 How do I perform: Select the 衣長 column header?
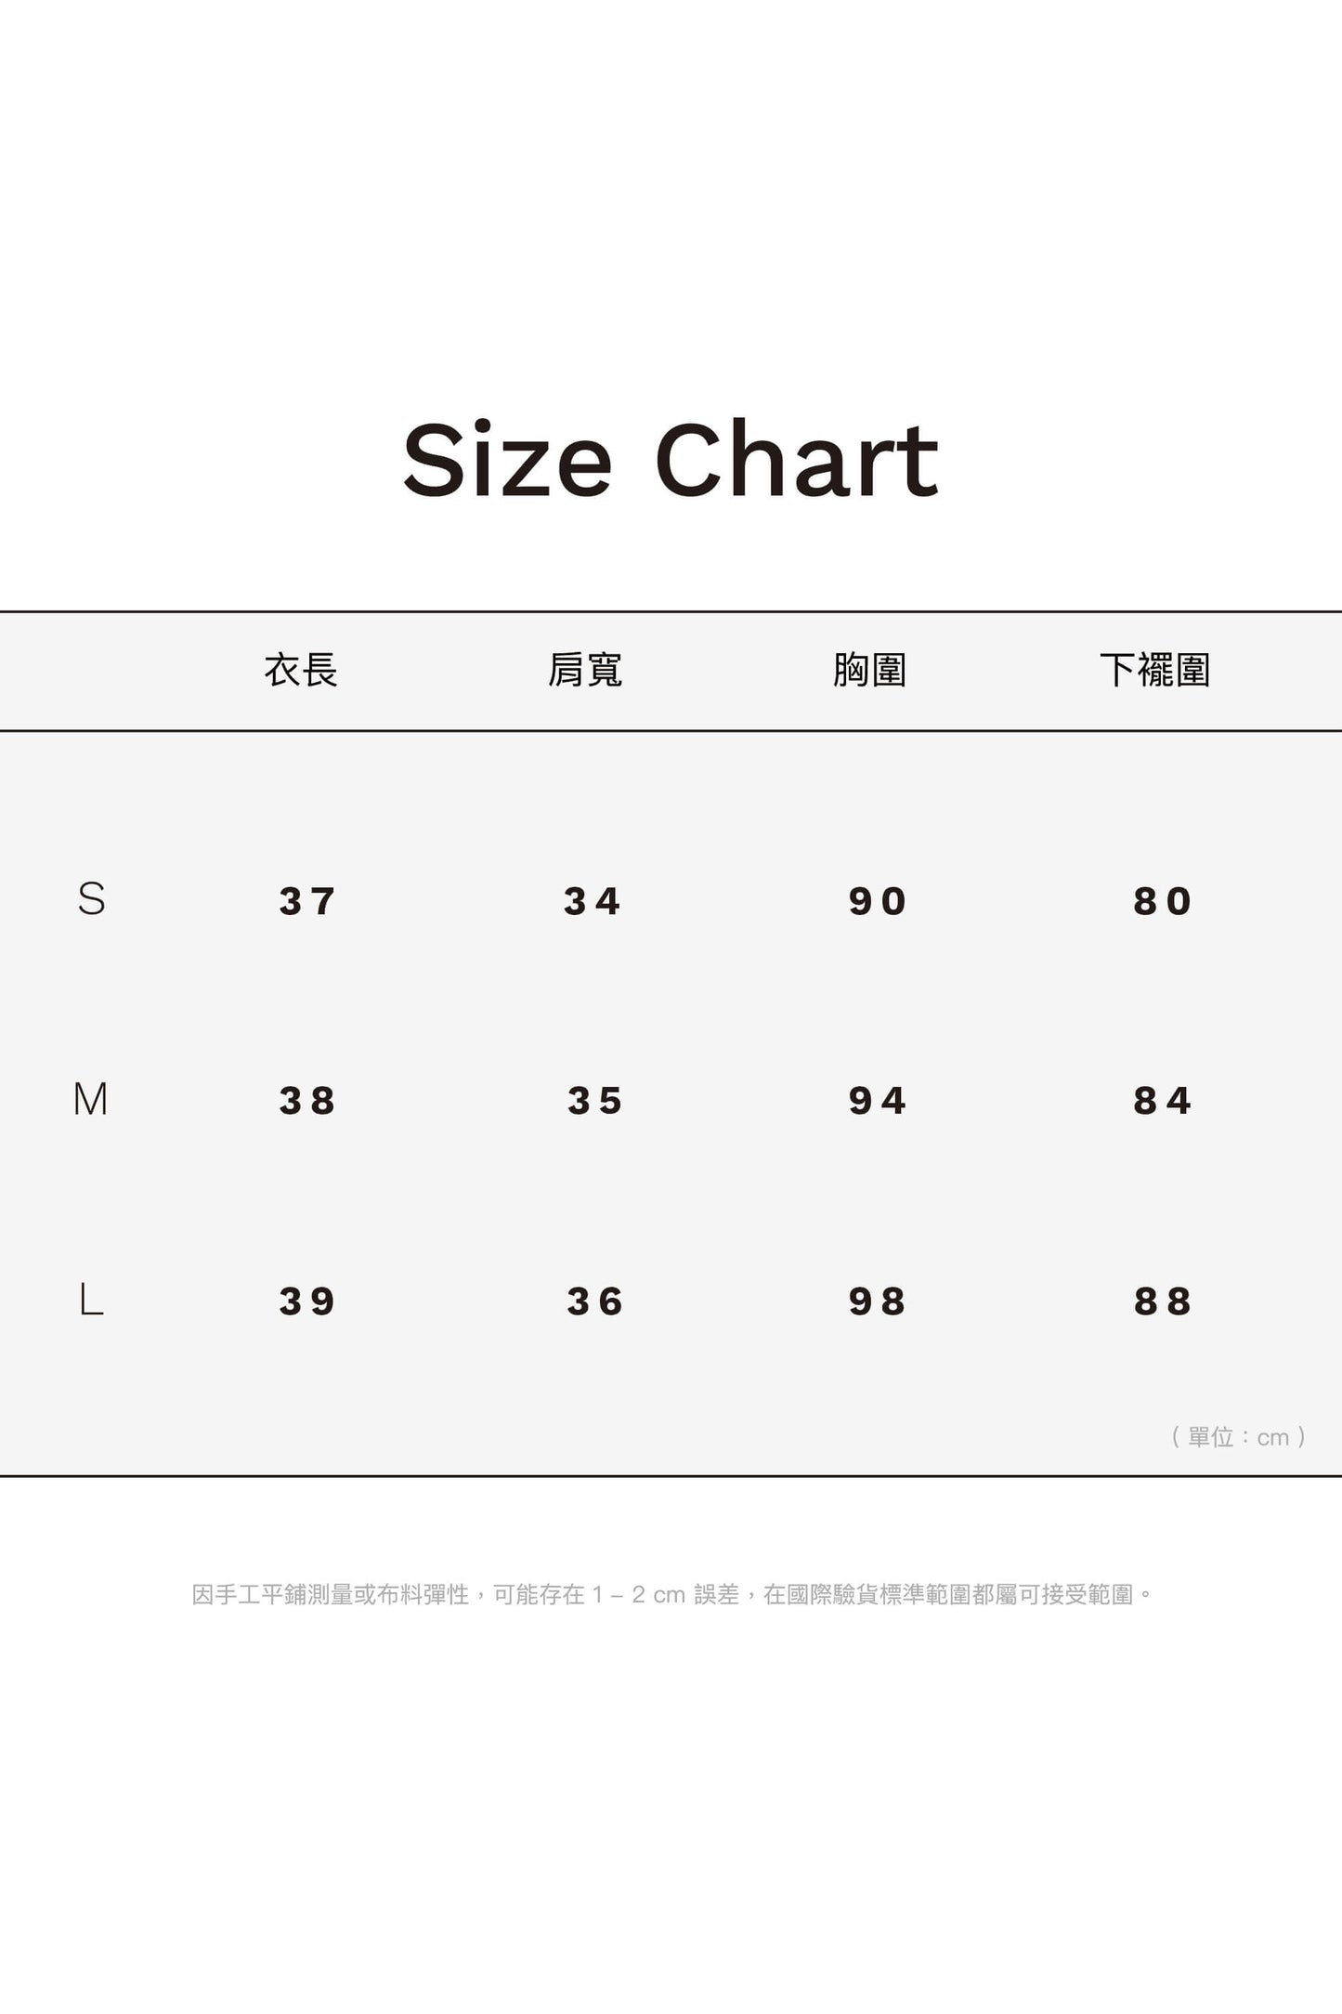(x=301, y=670)
